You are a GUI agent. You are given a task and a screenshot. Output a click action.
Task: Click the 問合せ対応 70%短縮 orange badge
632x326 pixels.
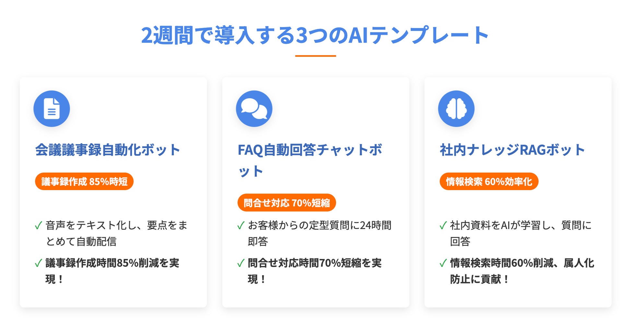287,203
